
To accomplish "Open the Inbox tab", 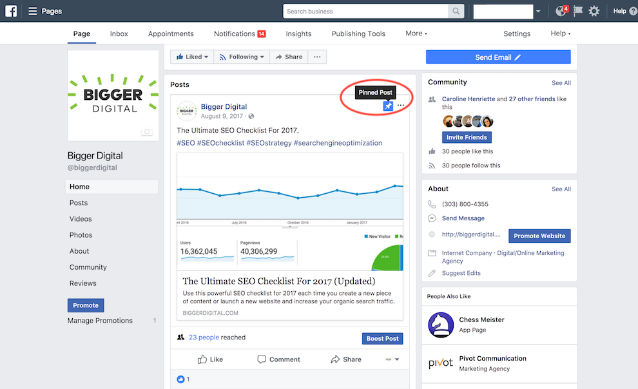I will click(x=119, y=33).
